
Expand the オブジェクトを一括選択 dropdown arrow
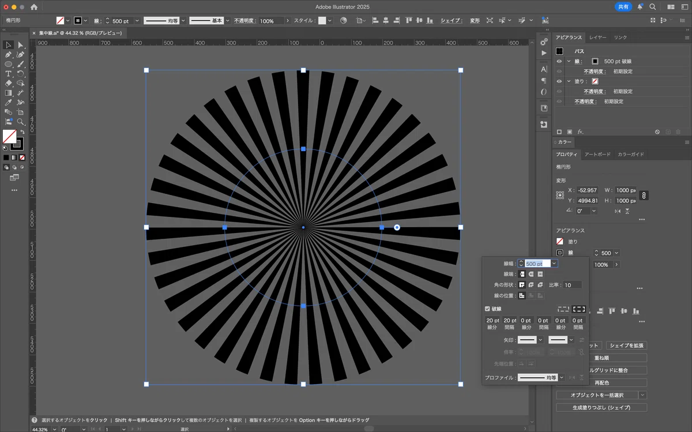tap(642, 395)
